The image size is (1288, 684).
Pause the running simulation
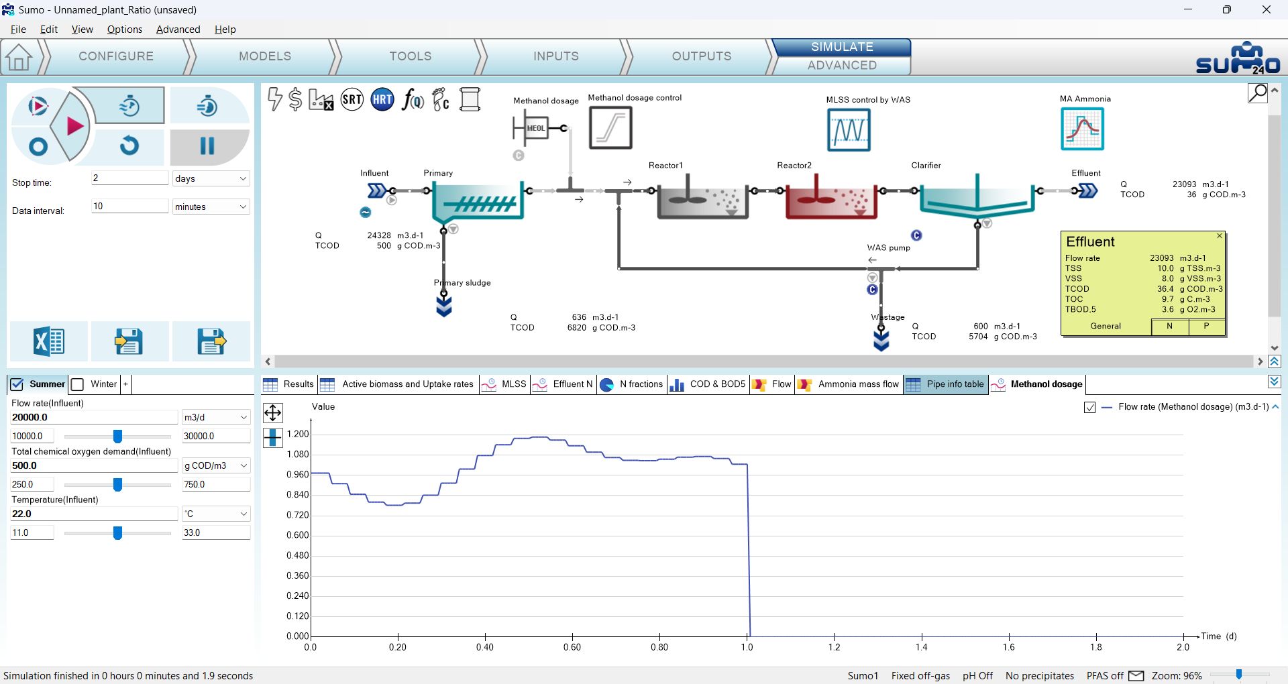tap(207, 146)
